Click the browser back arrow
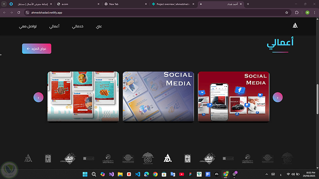Image resolution: width=319 pixels, height=179 pixels. click(4, 13)
